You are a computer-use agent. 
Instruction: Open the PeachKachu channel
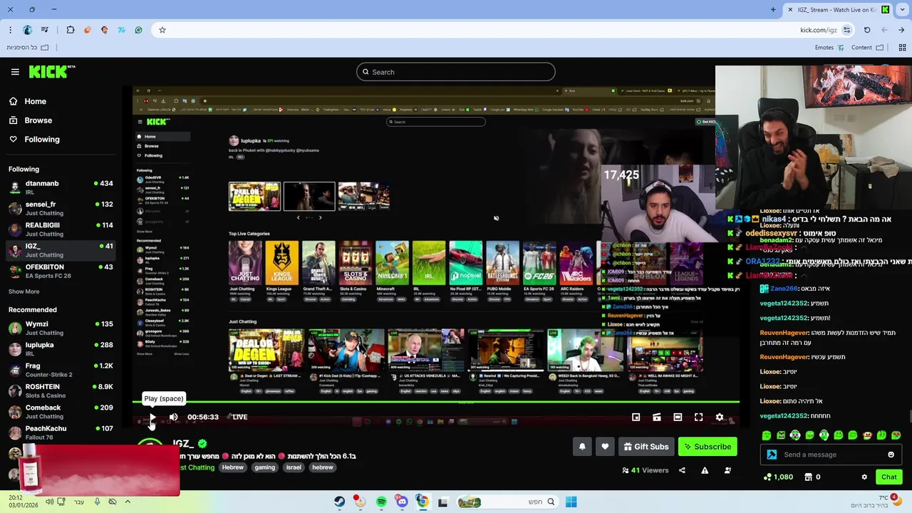tap(61, 432)
